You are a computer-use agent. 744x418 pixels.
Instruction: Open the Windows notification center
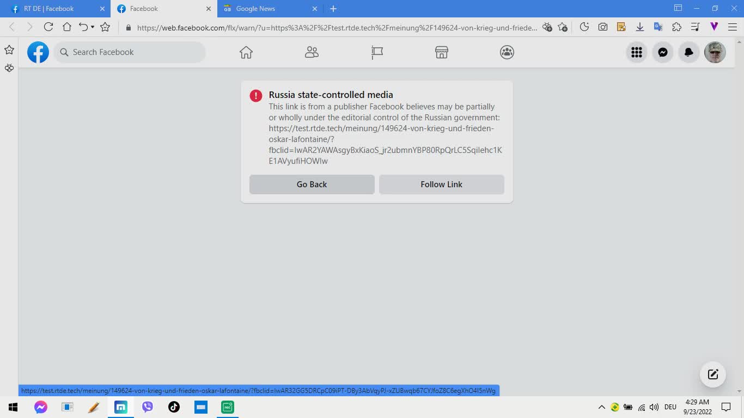coord(725,407)
